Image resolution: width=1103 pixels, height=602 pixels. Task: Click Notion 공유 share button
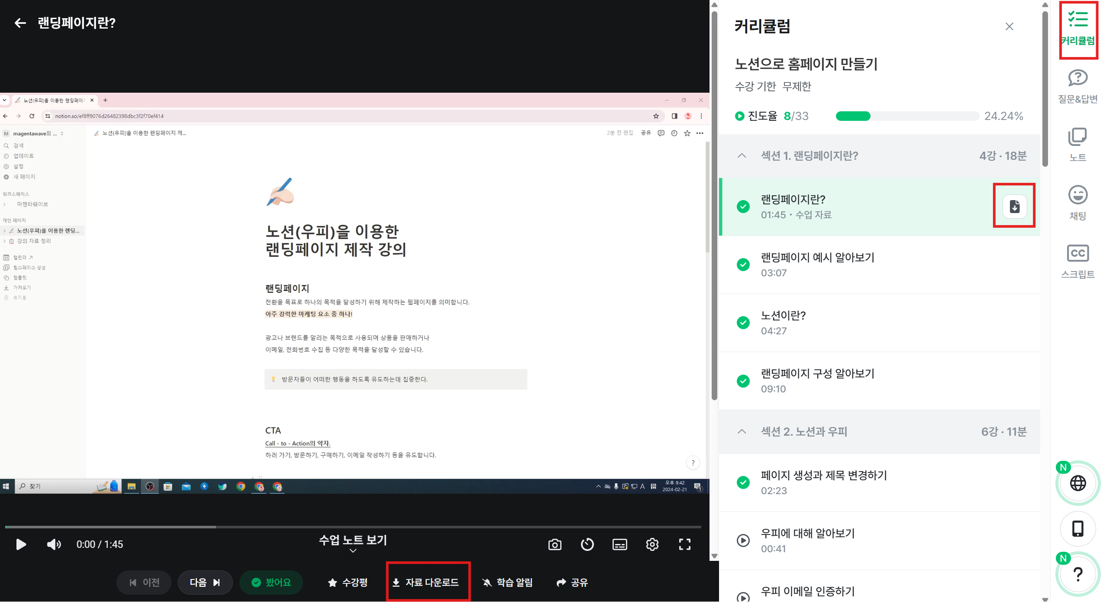[646, 133]
